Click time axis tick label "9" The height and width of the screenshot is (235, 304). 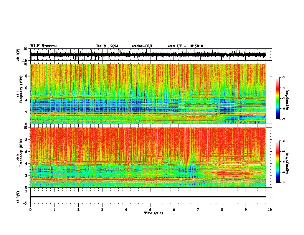click(x=246, y=210)
